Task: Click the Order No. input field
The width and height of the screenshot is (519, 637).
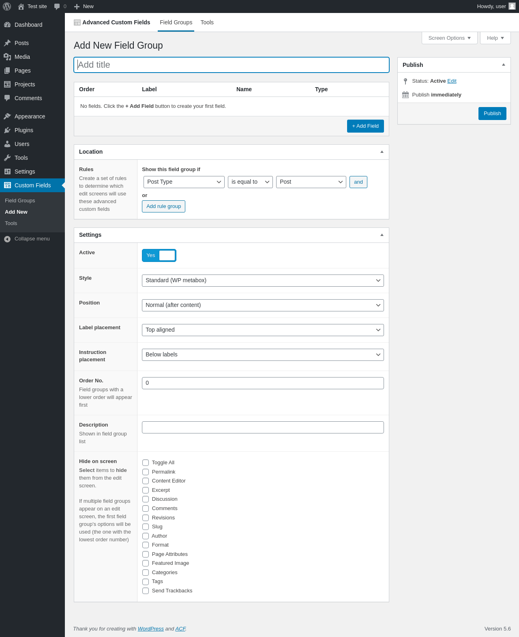Action: tap(263, 383)
